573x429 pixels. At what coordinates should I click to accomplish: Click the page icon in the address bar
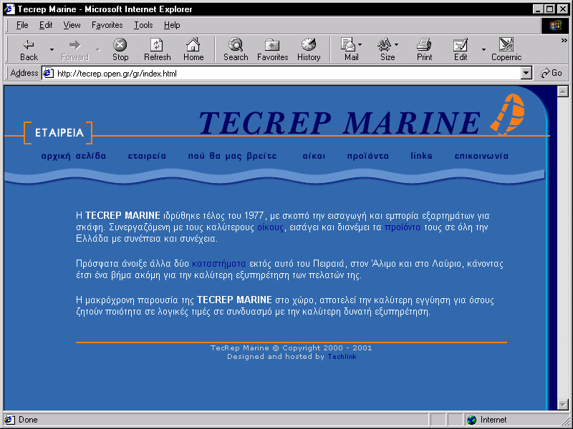pos(48,74)
